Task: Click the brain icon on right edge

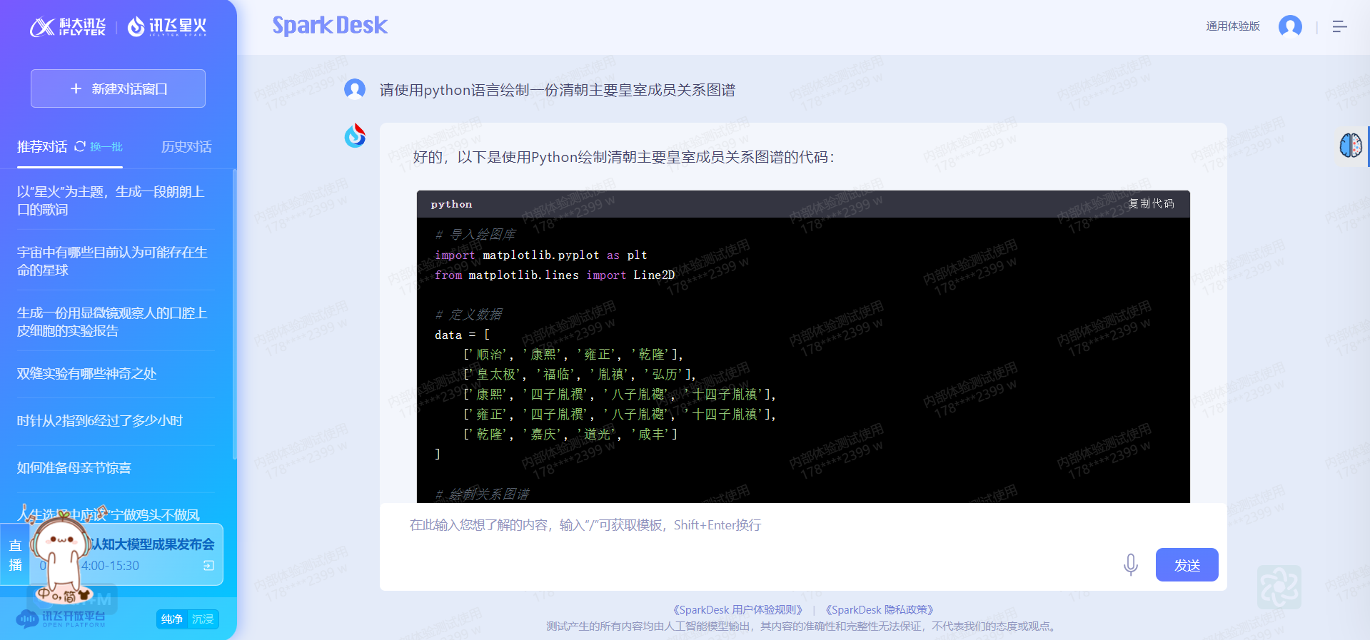Action: pyautogui.click(x=1351, y=146)
